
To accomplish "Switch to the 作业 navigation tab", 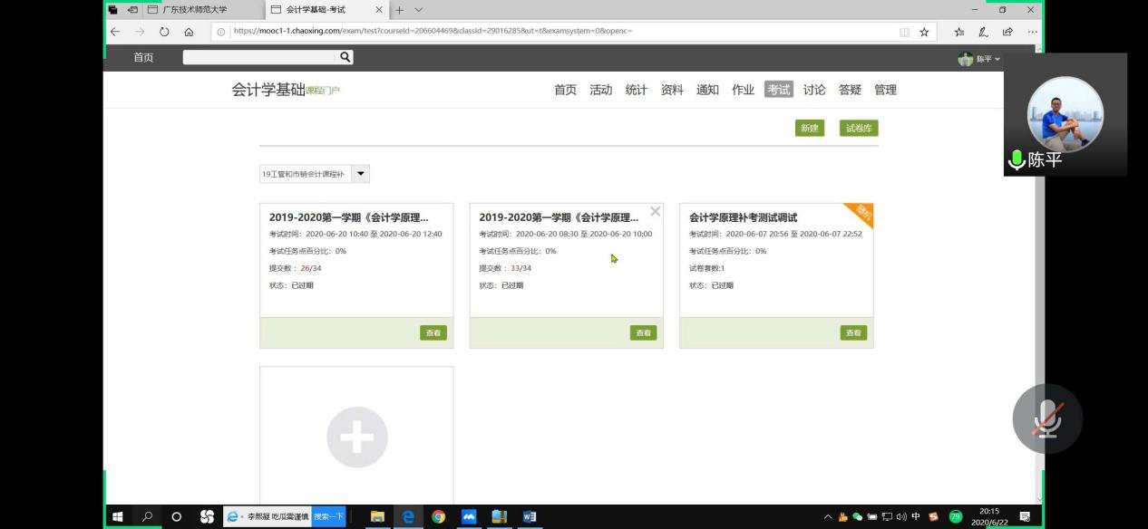I will point(743,90).
